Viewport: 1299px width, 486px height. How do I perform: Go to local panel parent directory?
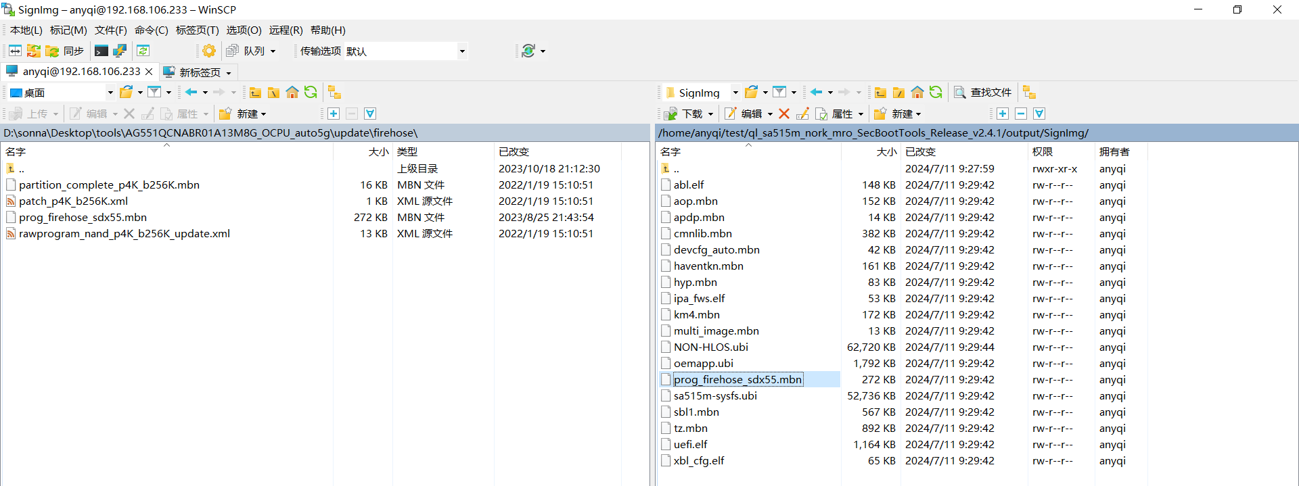point(255,93)
